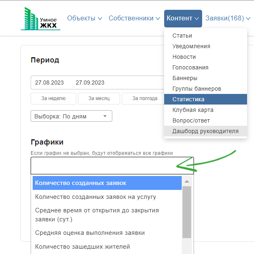This screenshot has width=254, height=254.
Task: Click the graph list scroll-up arrow
Action: (187, 181)
